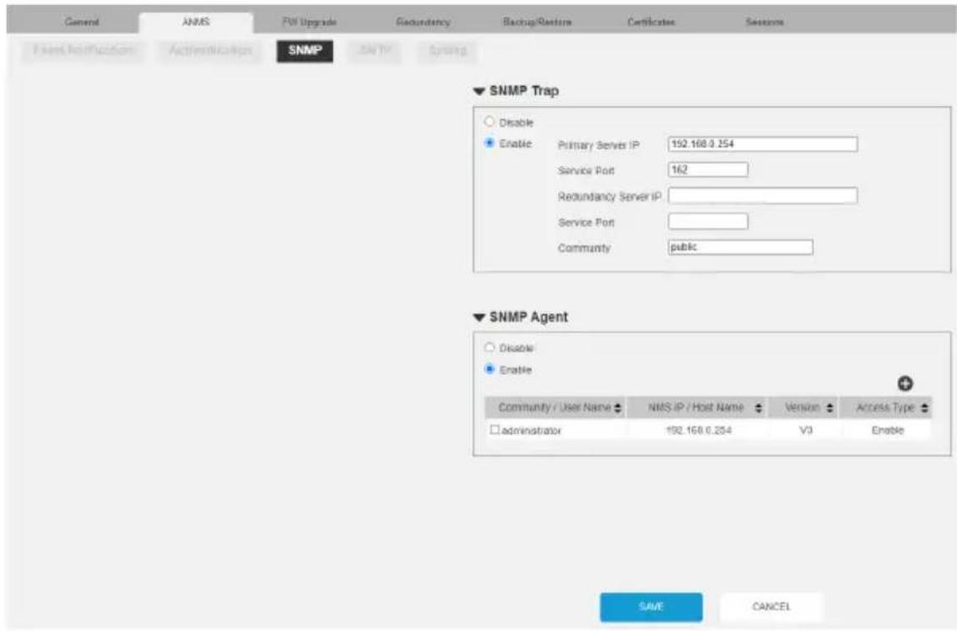Click the 'Enable' access type cell
The image size is (957, 631).
coord(888,430)
